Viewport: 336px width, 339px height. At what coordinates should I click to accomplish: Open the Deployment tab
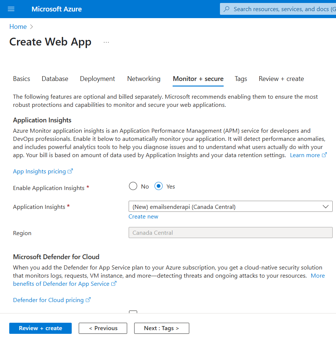(97, 79)
